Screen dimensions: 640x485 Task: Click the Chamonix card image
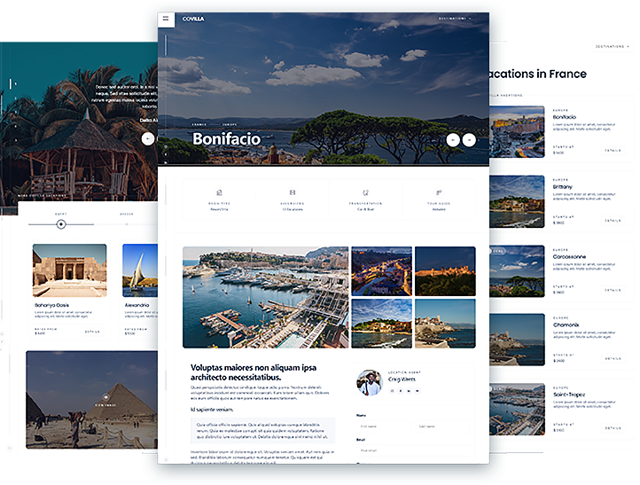coord(517,340)
